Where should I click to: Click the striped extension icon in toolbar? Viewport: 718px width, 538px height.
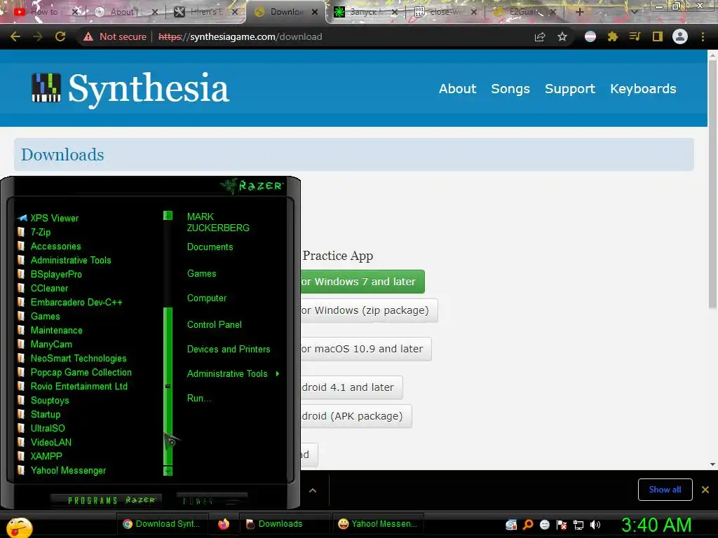[x=590, y=36]
